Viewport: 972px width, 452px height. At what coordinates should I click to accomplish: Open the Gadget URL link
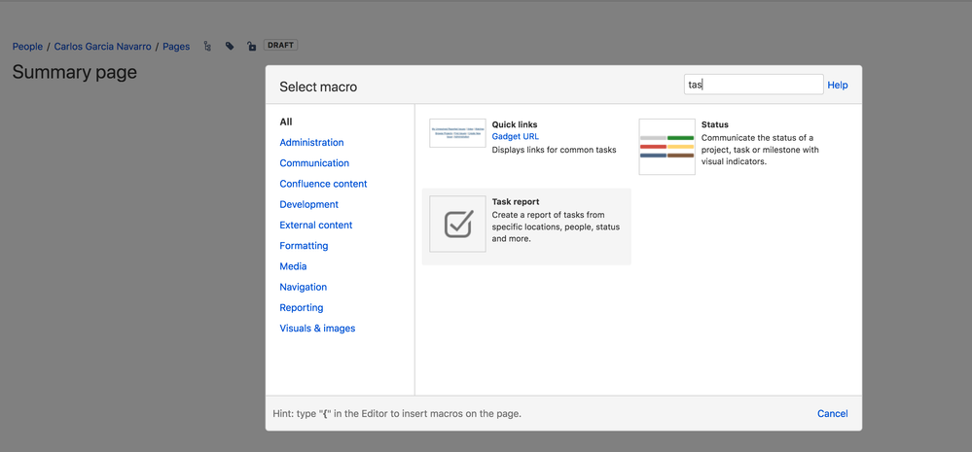tap(515, 137)
